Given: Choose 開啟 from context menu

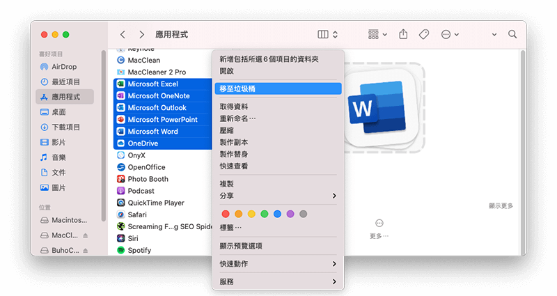Looking at the screenshot, I should (278, 71).
